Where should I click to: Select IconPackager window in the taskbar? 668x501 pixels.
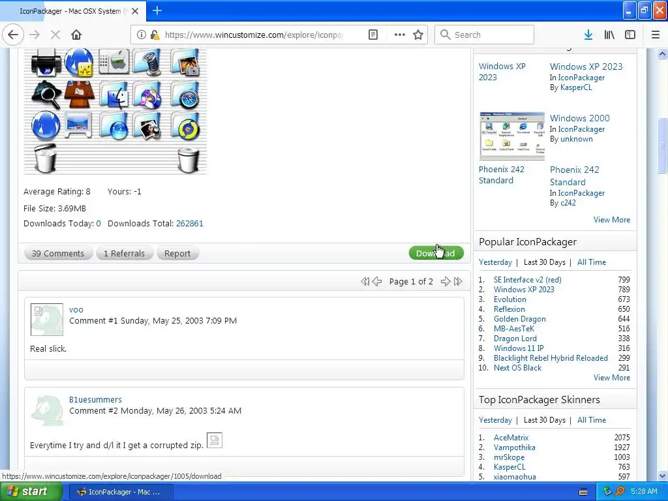(x=121, y=492)
